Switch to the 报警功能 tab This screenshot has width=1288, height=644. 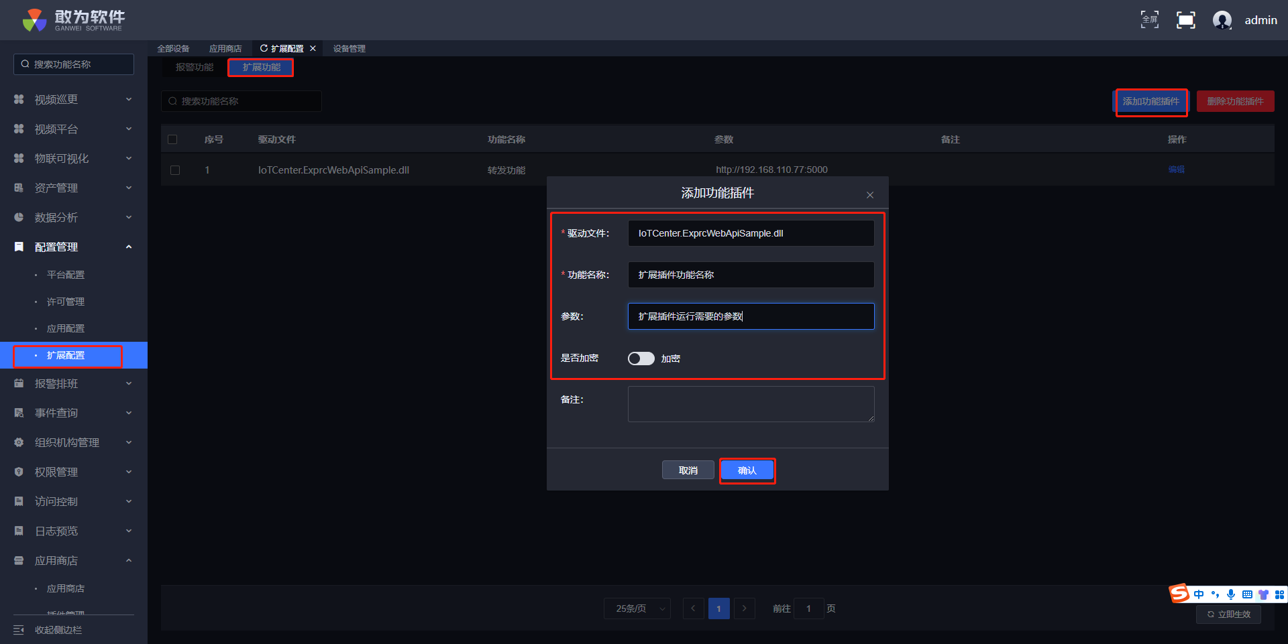(195, 67)
